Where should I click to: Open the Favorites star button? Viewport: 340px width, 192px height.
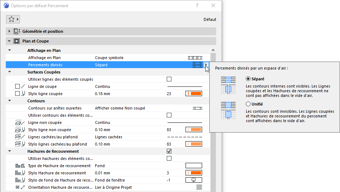click(12, 19)
